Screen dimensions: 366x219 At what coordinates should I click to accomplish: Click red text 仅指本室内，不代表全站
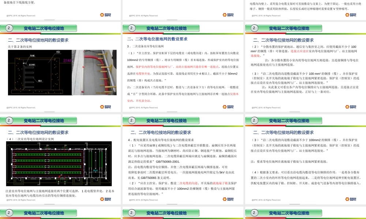[x=183, y=97]
